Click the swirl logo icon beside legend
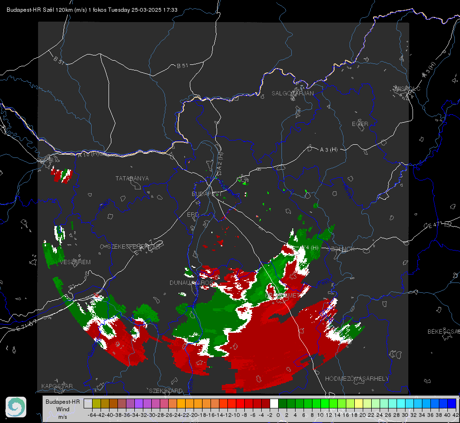This screenshot has height=423, width=460. (16, 407)
